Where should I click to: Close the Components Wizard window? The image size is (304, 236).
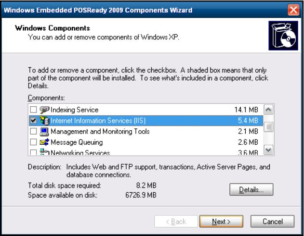pyautogui.click(x=294, y=9)
